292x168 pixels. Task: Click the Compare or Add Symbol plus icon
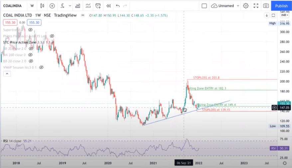pyautogui.click(x=52, y=6)
